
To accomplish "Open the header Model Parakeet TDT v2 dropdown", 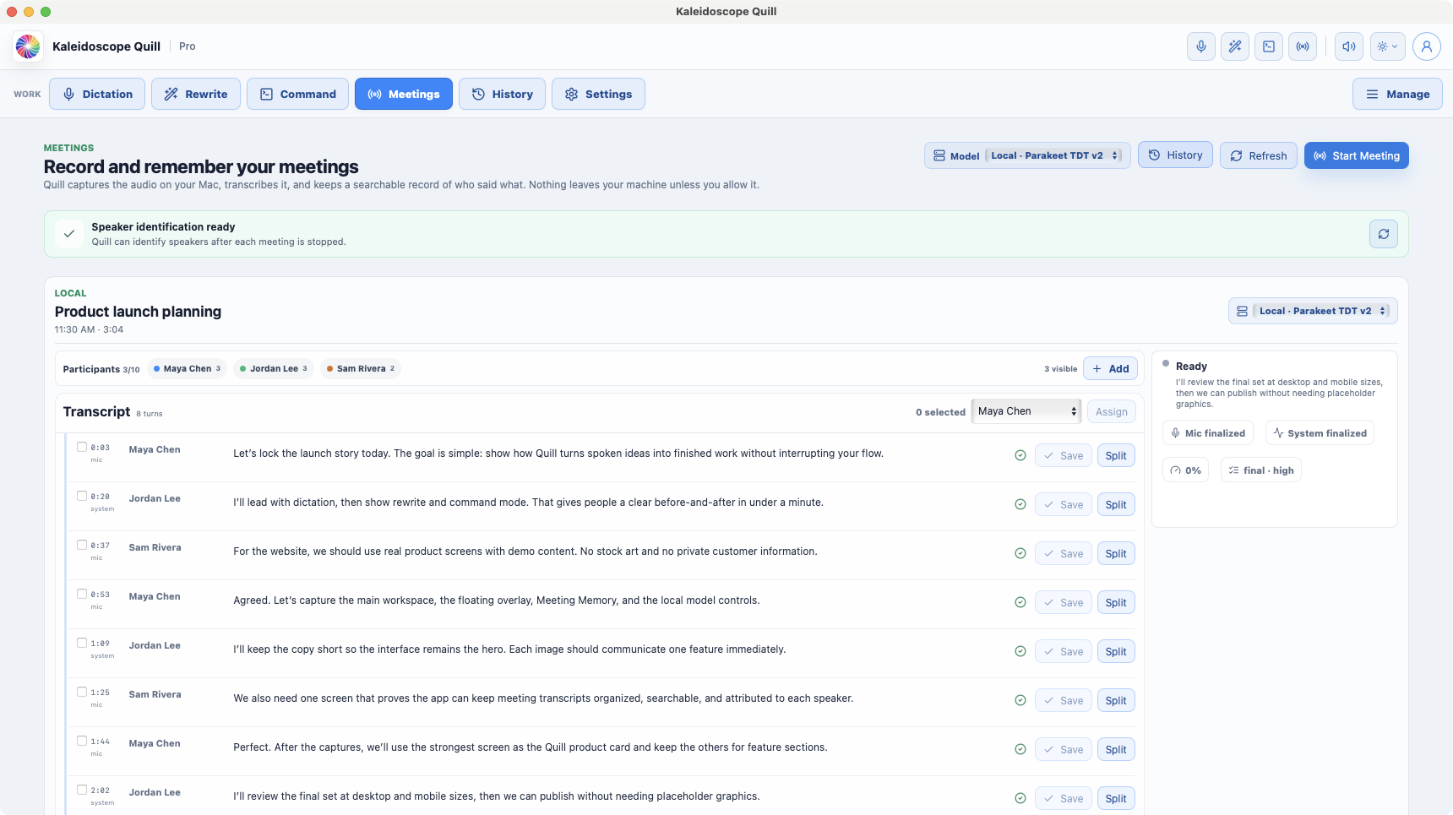I will [x=1054, y=155].
